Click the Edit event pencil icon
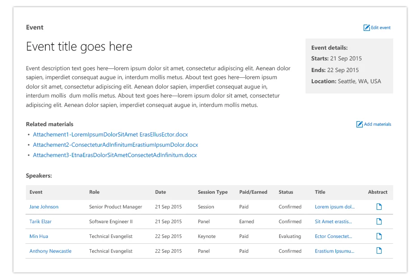The height and width of the screenshot is (280, 420). coord(367,28)
